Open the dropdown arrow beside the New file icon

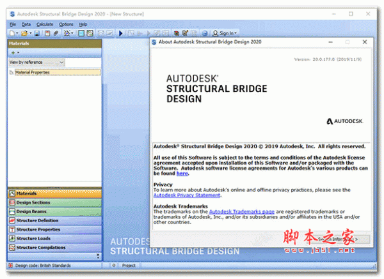(x=17, y=33)
